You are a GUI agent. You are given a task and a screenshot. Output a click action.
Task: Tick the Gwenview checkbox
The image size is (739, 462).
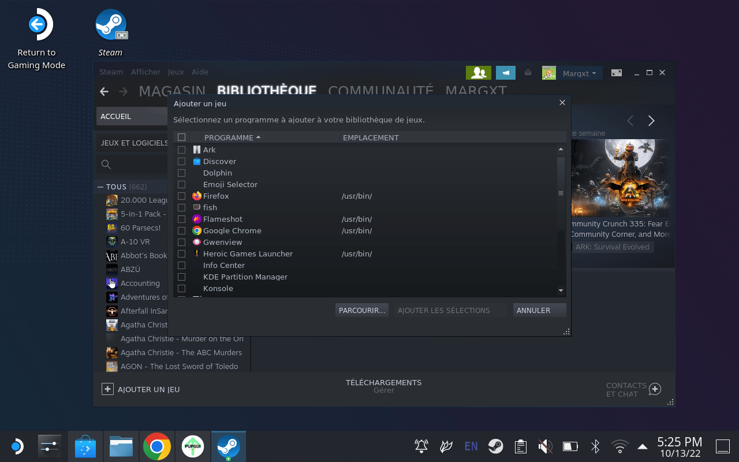point(181,242)
